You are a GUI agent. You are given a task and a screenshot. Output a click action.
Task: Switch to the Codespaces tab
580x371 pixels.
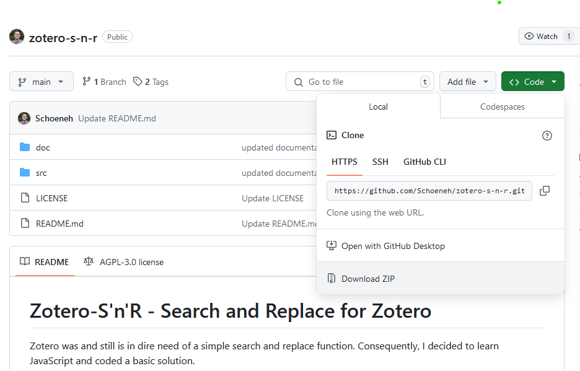click(x=502, y=107)
